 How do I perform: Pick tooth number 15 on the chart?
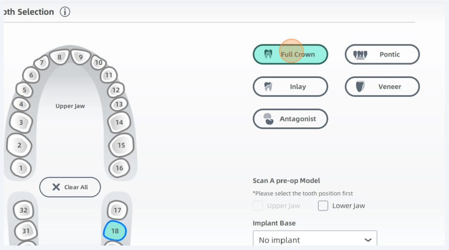pyautogui.click(x=121, y=145)
